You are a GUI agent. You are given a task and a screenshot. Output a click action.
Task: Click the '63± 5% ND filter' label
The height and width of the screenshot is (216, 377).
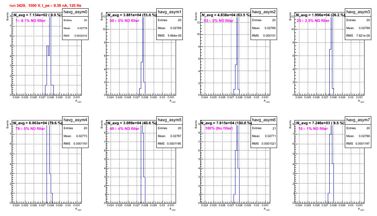(219, 21)
